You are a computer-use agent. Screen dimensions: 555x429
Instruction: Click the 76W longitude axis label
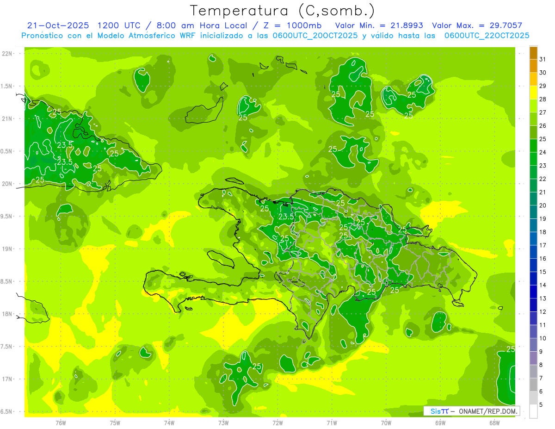[61, 423]
